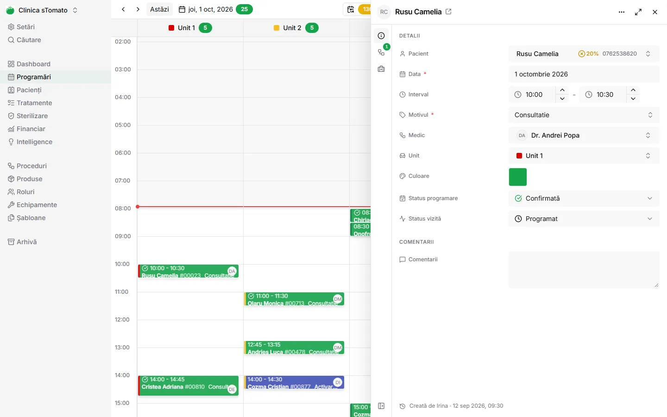667x417 pixels.
Task: Open Intelligence section
Action: [x=56, y=142]
